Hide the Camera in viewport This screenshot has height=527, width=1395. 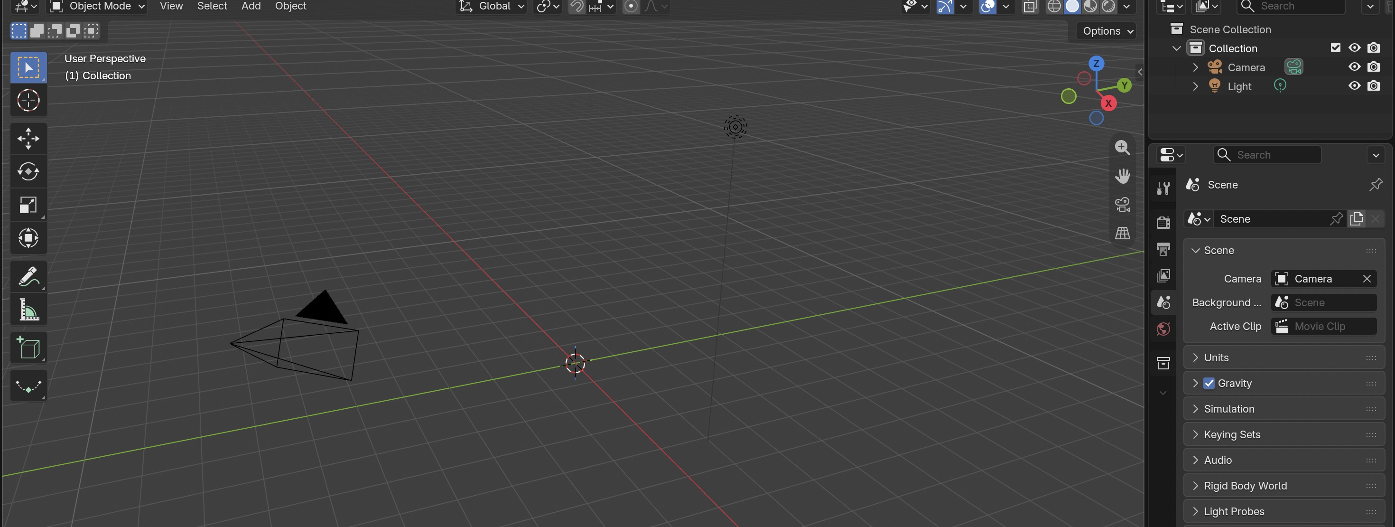tap(1354, 66)
